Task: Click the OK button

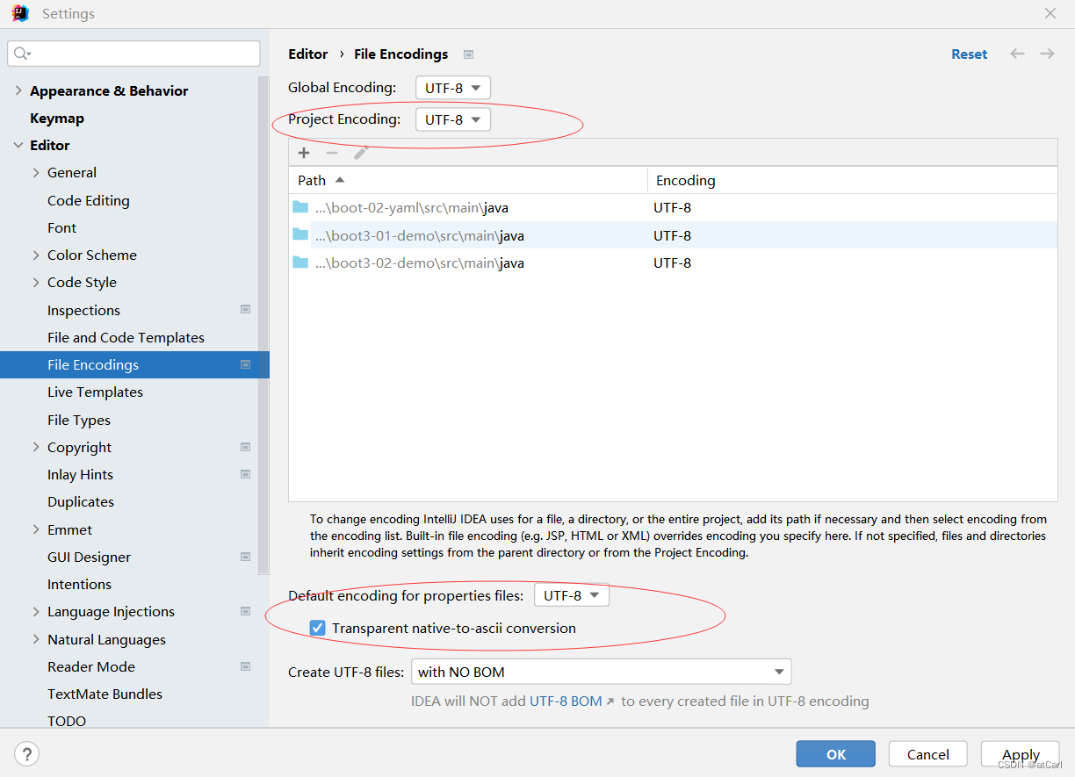Action: (x=836, y=754)
